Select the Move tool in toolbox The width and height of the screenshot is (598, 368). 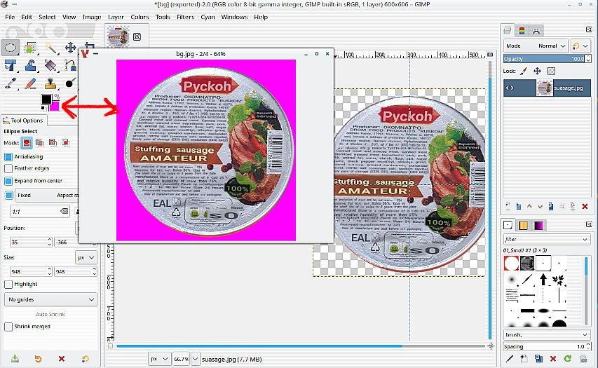(x=71, y=48)
